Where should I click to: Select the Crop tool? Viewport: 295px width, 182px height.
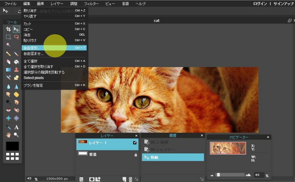(8, 29)
